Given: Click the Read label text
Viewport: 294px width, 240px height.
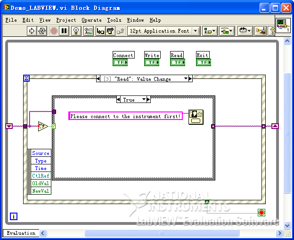Looking at the screenshot, I should 177,55.
